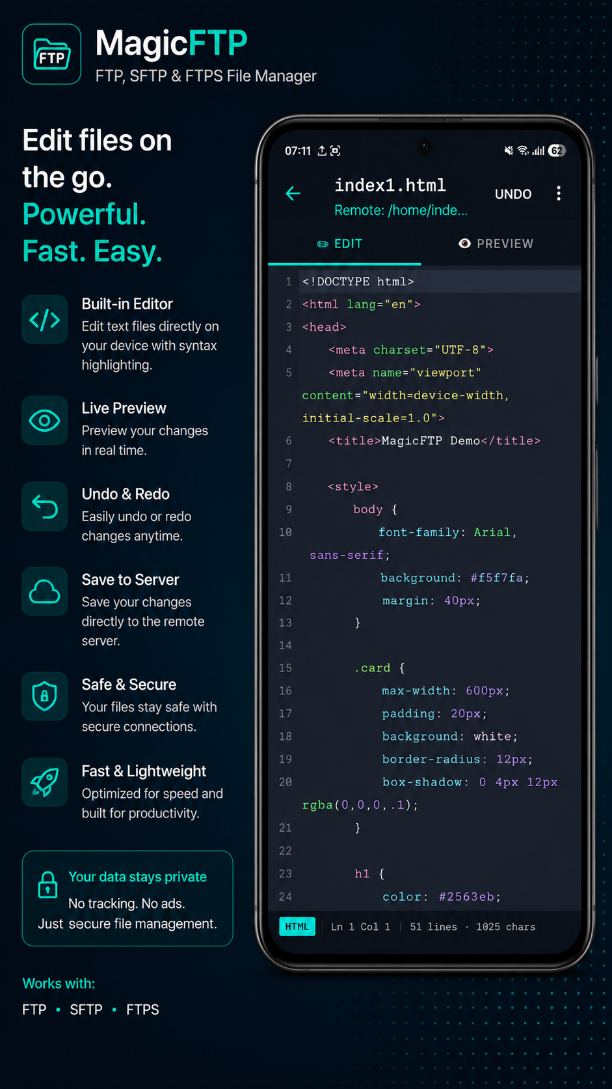This screenshot has width=612, height=1089.
Task: Click the <!DOCTYPE html> line of code
Action: click(x=358, y=282)
